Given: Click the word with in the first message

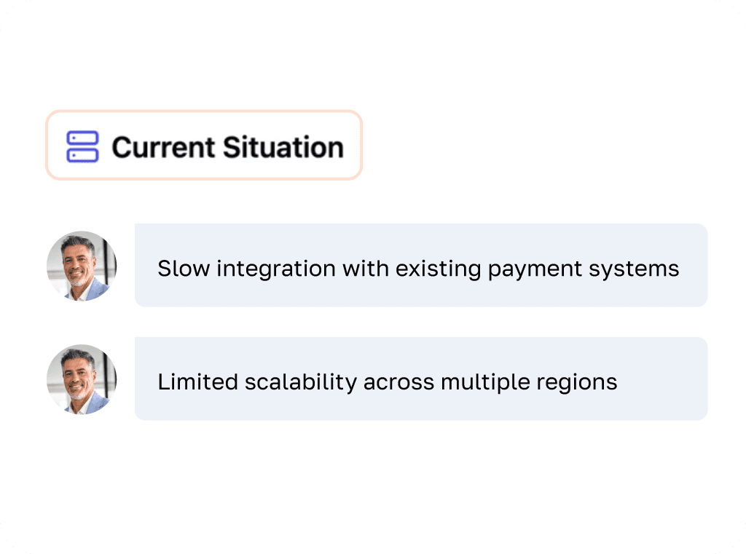Looking at the screenshot, I should pos(366,269).
